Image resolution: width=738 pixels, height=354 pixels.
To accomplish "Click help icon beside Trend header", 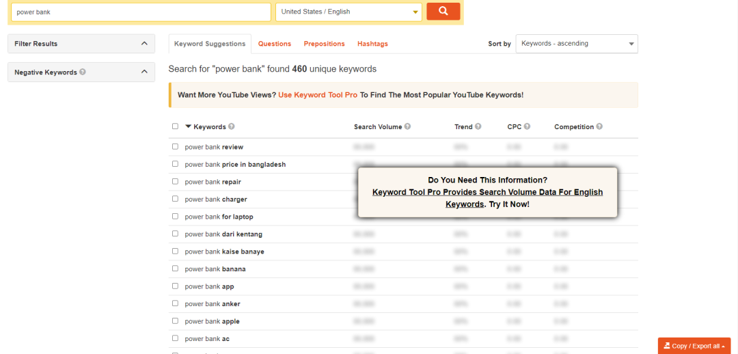I will (x=478, y=126).
